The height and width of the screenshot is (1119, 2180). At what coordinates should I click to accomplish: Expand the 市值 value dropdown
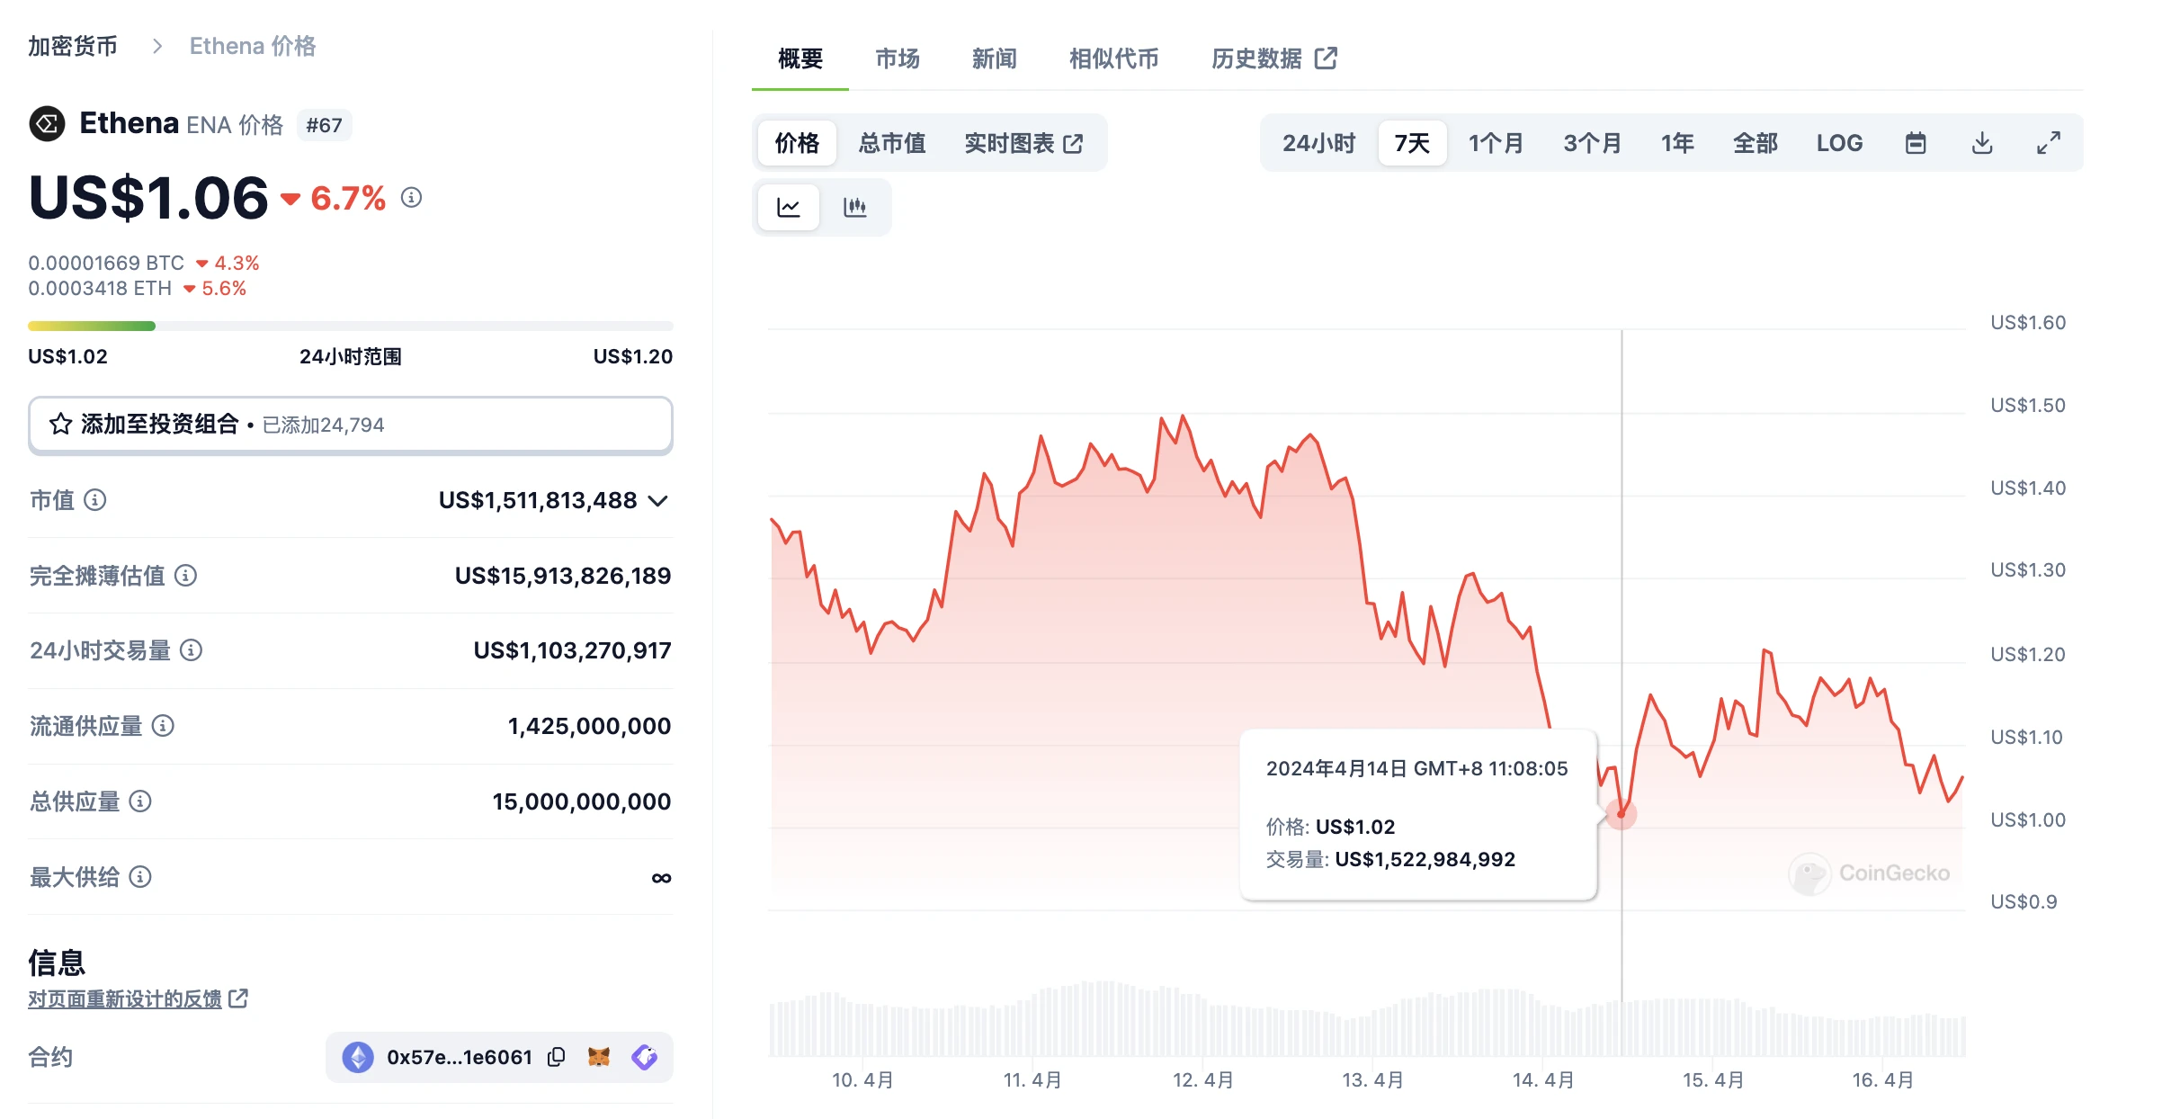tap(657, 502)
